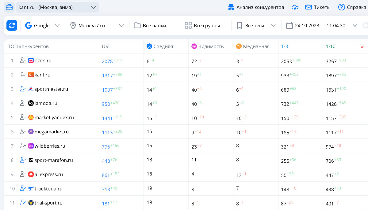Expand the Все теги dropdown

click(x=256, y=25)
